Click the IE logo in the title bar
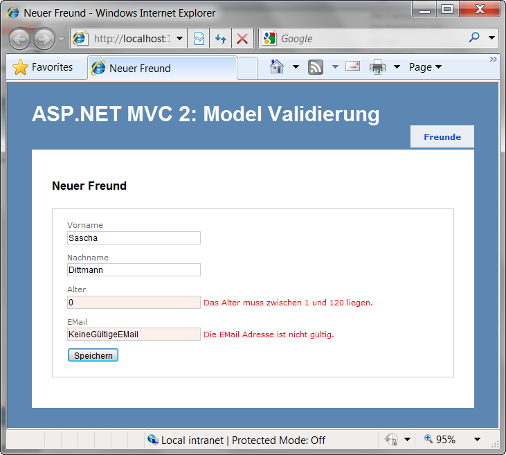This screenshot has width=506, height=455. (13, 12)
